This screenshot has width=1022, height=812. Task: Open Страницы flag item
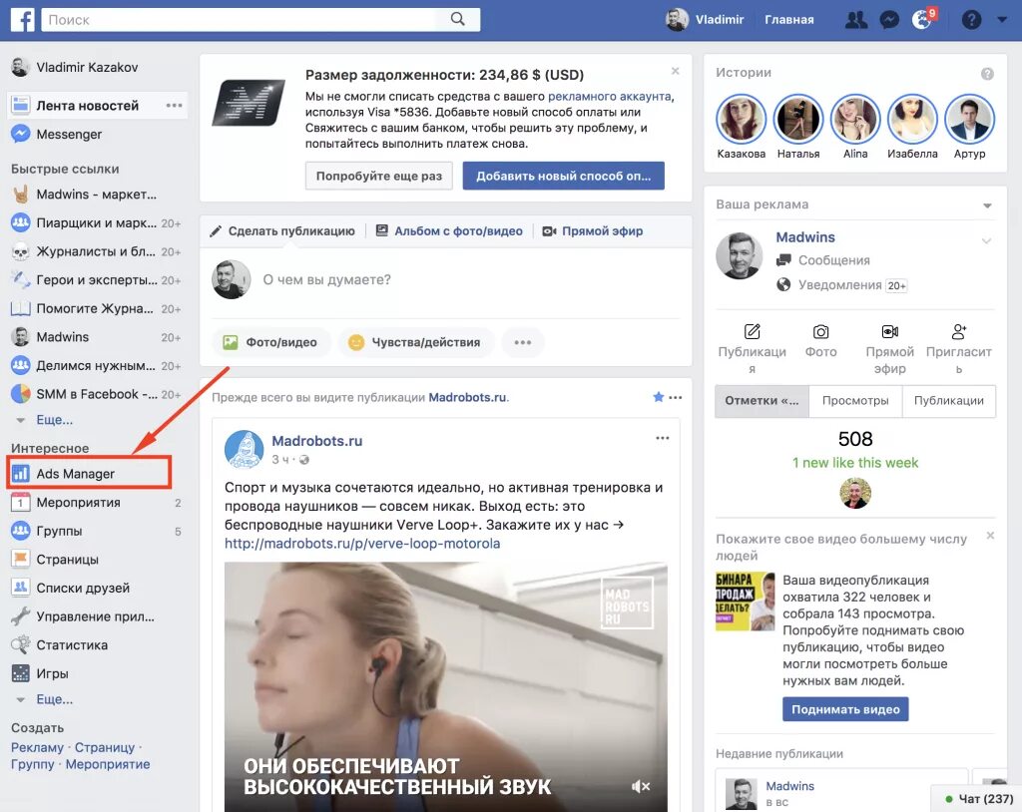[x=56, y=560]
